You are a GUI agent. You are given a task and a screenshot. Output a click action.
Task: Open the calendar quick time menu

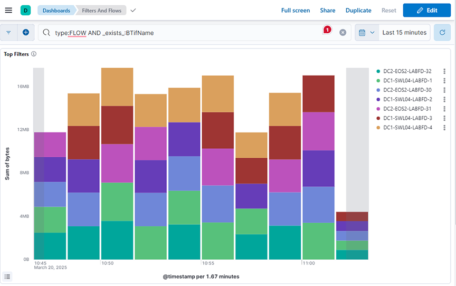(366, 32)
